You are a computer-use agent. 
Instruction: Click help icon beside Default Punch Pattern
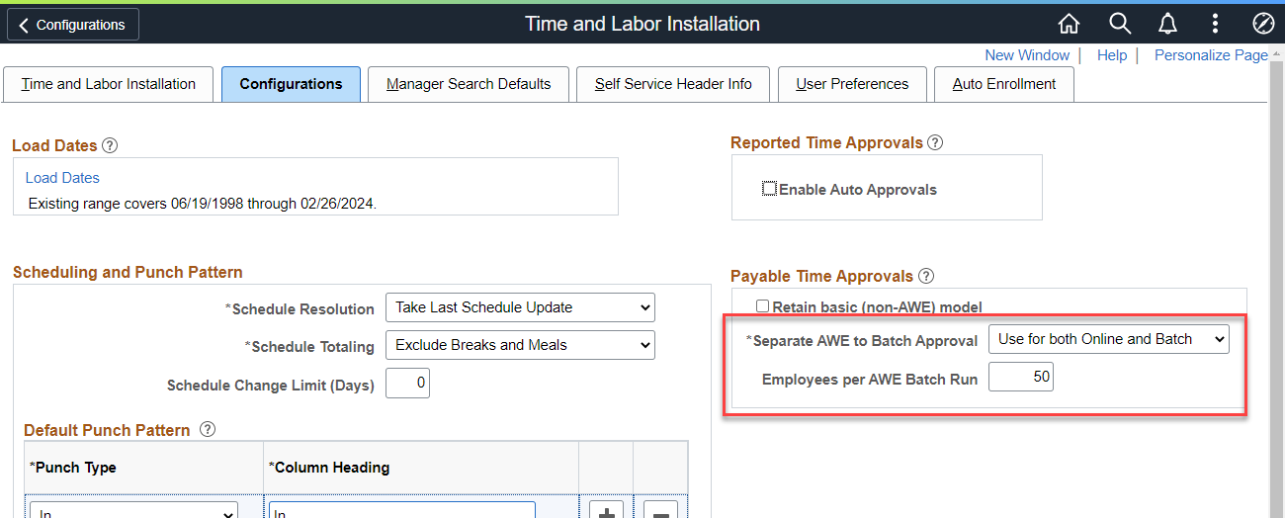click(208, 430)
